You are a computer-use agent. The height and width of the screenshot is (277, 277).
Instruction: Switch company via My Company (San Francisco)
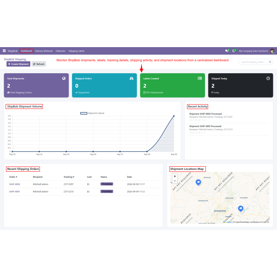pyautogui.click(x=253, y=51)
